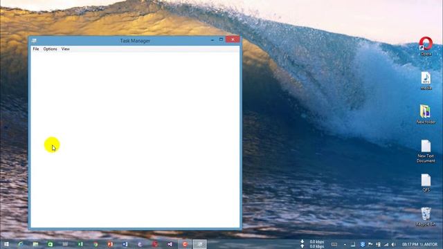The height and width of the screenshot is (249, 443).
Task: Switch to Task Manager taskbar button
Action: point(199,244)
